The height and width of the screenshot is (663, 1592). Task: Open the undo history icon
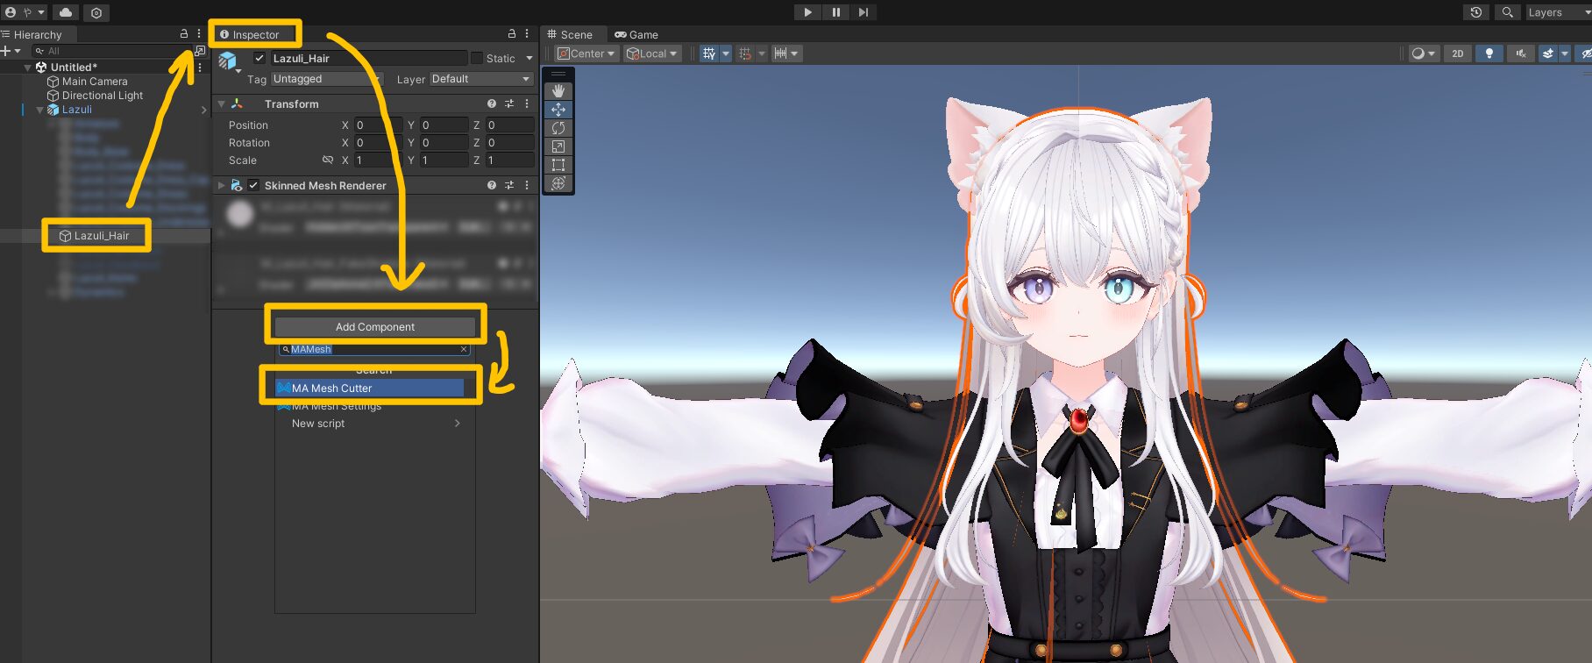coord(1476,12)
